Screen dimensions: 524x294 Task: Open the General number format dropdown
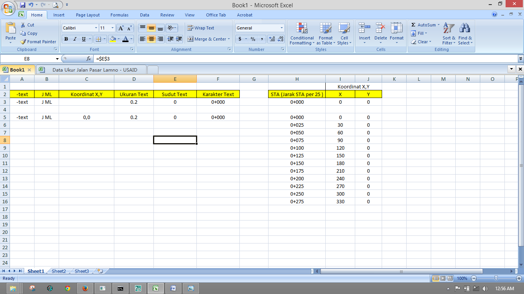tap(282, 28)
